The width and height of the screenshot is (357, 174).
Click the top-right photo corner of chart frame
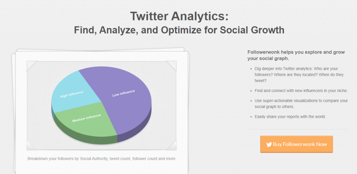pyautogui.click(x=171, y=66)
